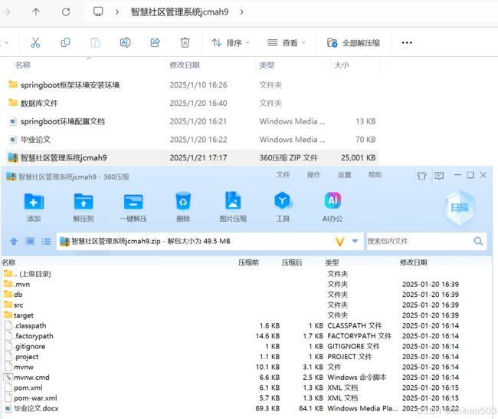Open the archive path dropdown arrow
Viewport: 498px width, 419px height.
[355, 242]
